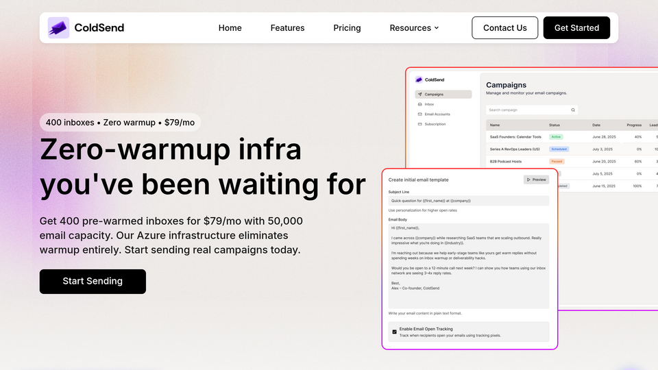
Task: Click the Contact Us button
Action: pos(505,27)
